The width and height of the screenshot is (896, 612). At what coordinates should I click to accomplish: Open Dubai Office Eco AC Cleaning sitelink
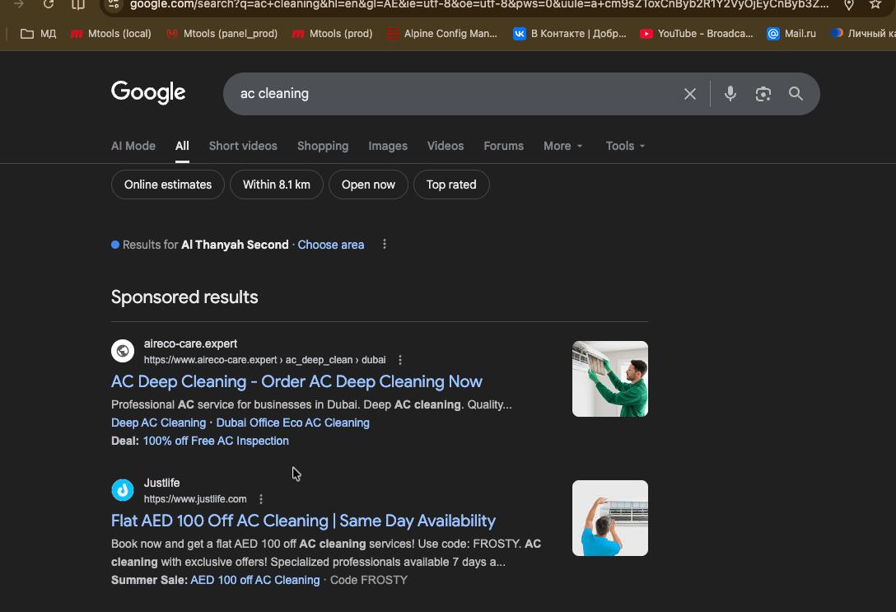(292, 423)
